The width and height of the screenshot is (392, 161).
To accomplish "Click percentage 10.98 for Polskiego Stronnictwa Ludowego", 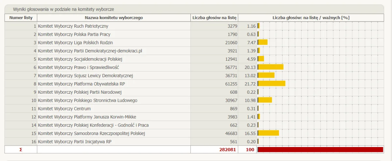I will [x=250, y=101].
